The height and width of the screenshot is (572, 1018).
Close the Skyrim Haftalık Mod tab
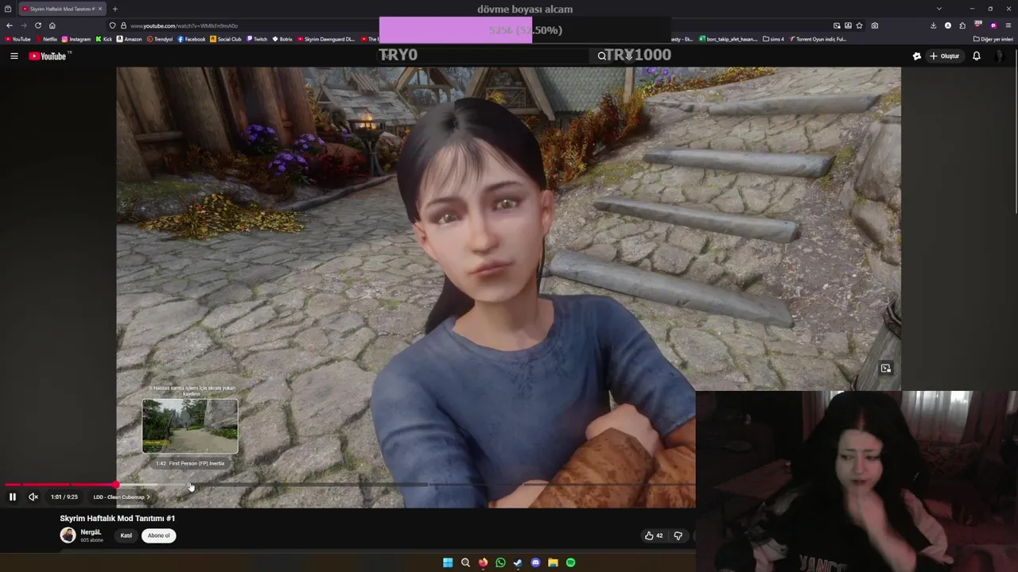100,9
